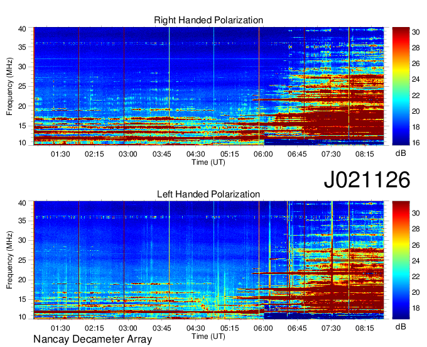Viewport: 427px width, 347px height.
Task: Click the dB unit label under lower color bar
Action: pyautogui.click(x=401, y=326)
